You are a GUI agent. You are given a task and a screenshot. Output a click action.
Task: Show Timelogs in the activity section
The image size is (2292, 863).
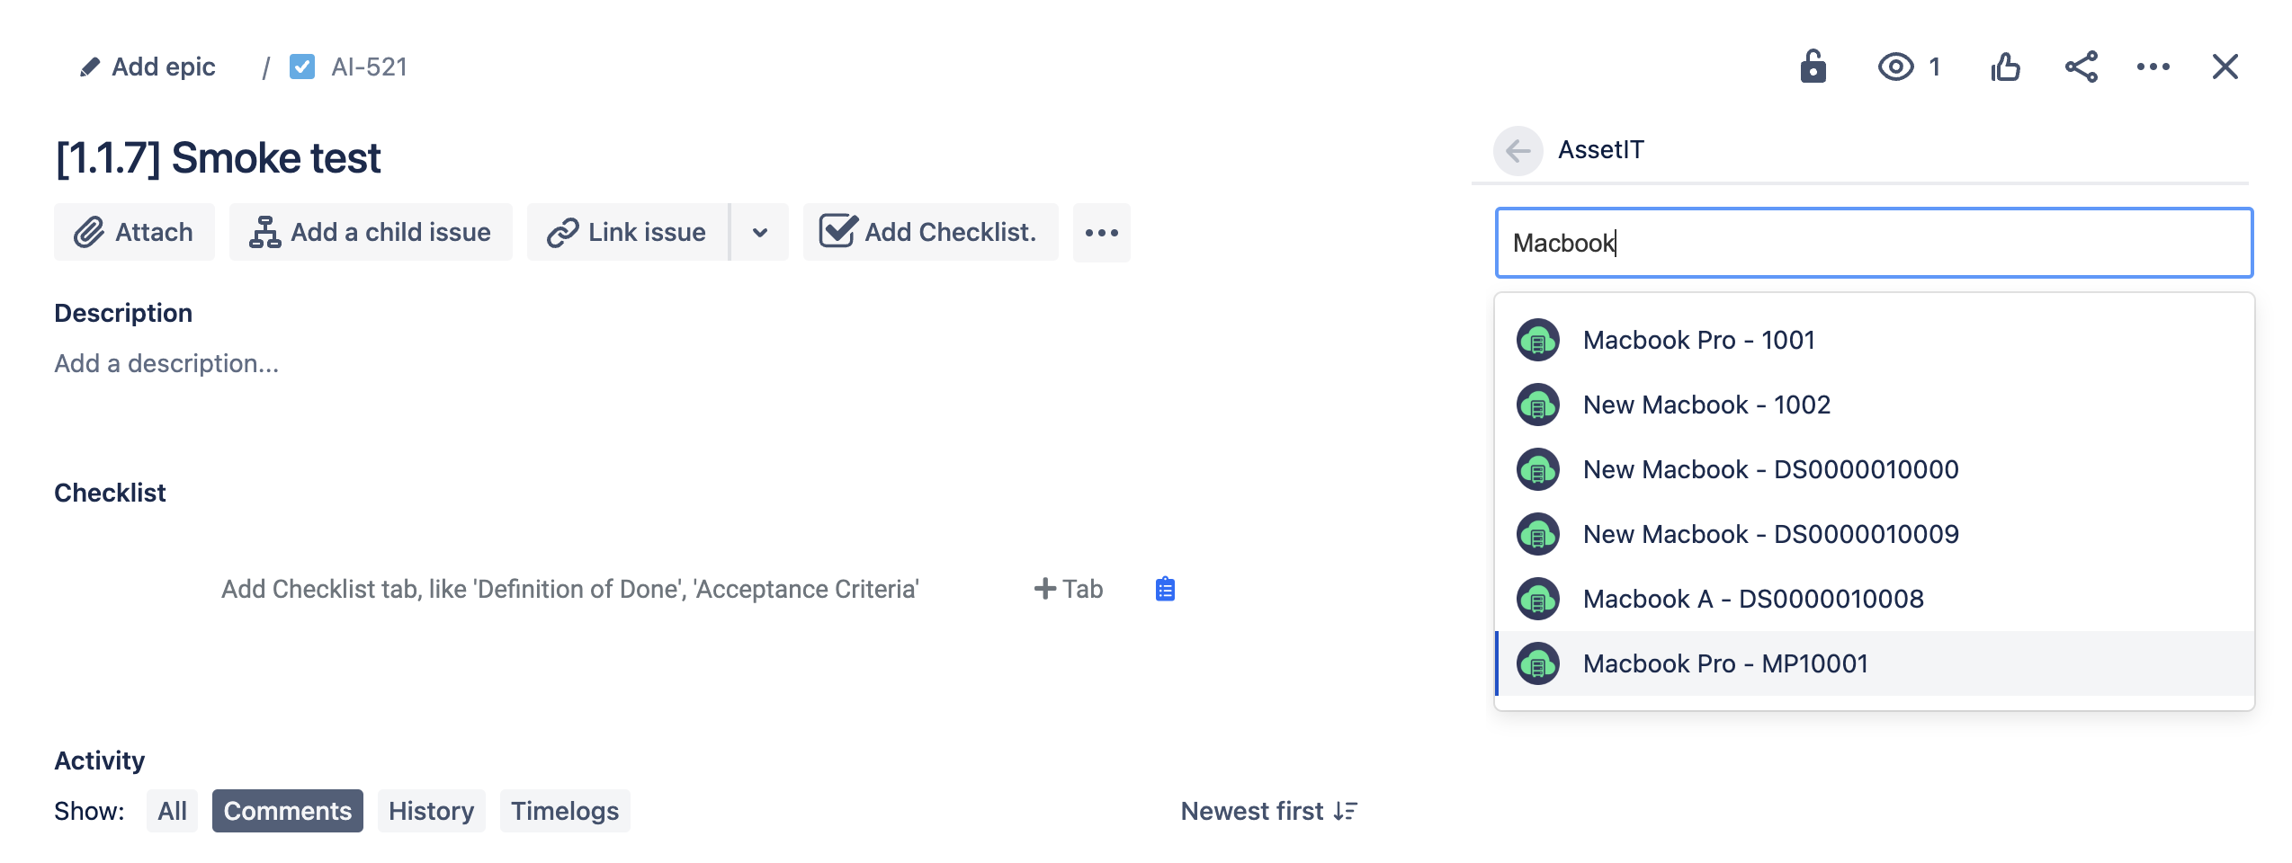[x=565, y=811]
